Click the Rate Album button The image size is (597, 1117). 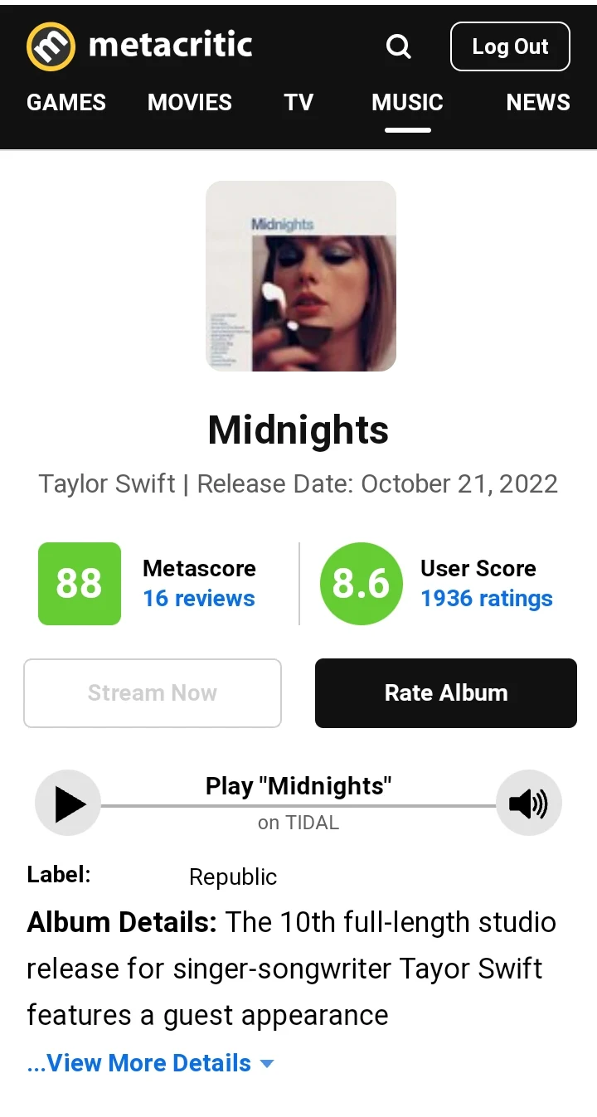click(x=445, y=693)
